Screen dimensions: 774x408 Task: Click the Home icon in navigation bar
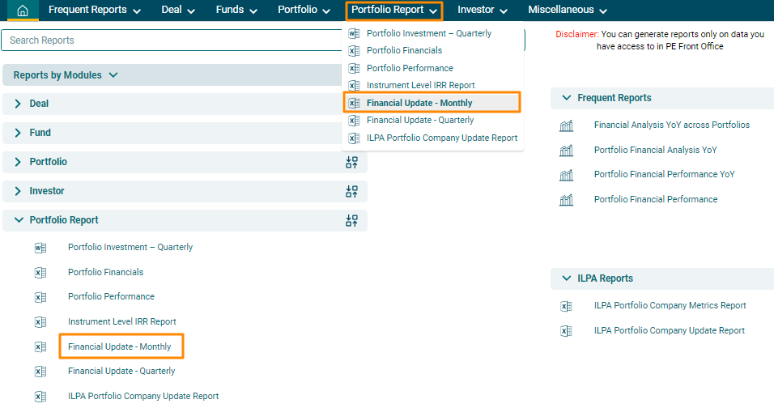pyautogui.click(x=23, y=11)
